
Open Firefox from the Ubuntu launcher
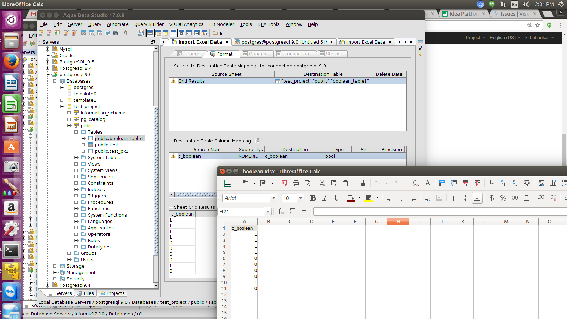pos(11,62)
